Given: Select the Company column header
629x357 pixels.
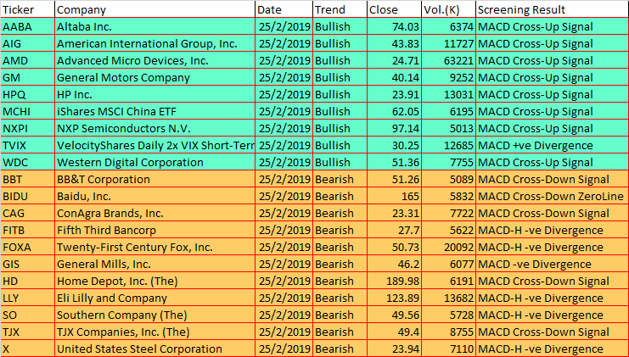Looking at the screenshot, I should pyautogui.click(x=154, y=9).
